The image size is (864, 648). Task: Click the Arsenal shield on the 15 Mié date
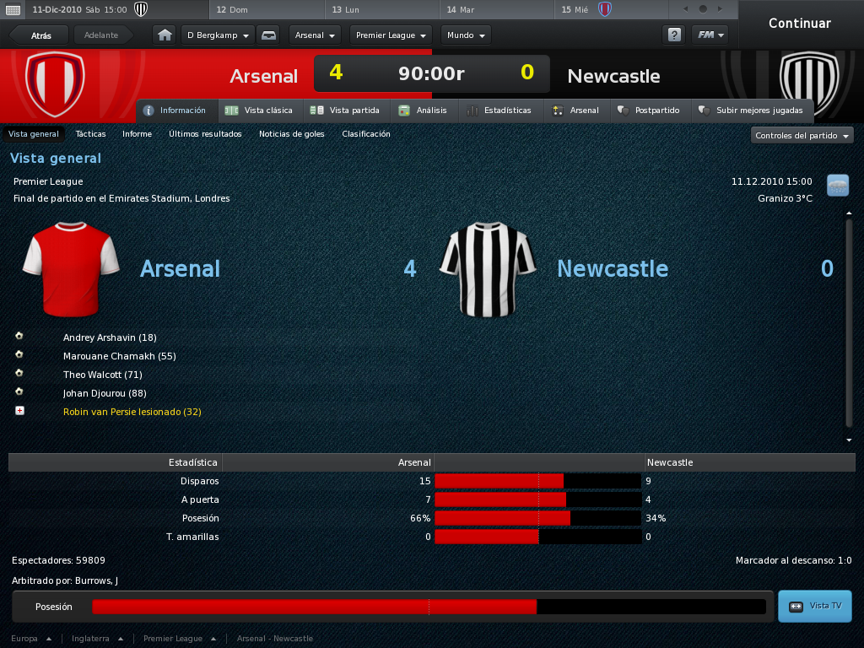point(604,9)
